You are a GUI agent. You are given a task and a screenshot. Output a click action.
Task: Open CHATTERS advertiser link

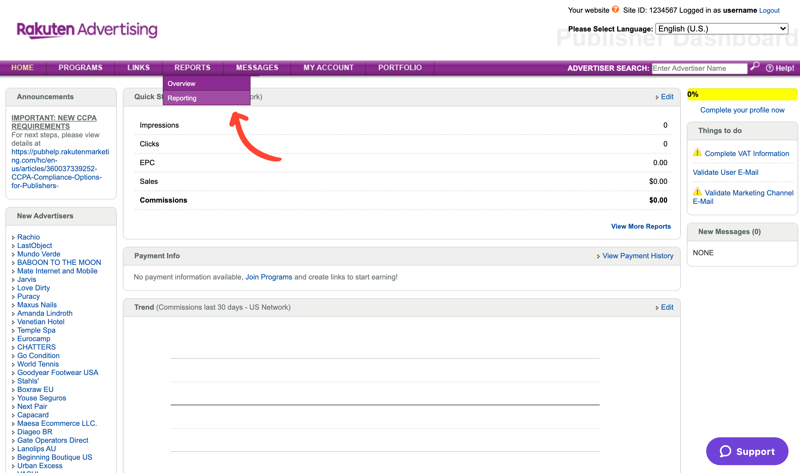[x=36, y=347]
